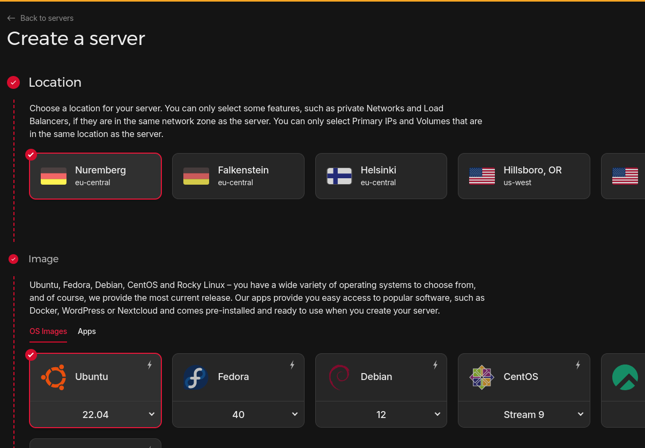645x448 pixels.
Task: Click the checkmark badge on Ubuntu card
Action: click(31, 355)
